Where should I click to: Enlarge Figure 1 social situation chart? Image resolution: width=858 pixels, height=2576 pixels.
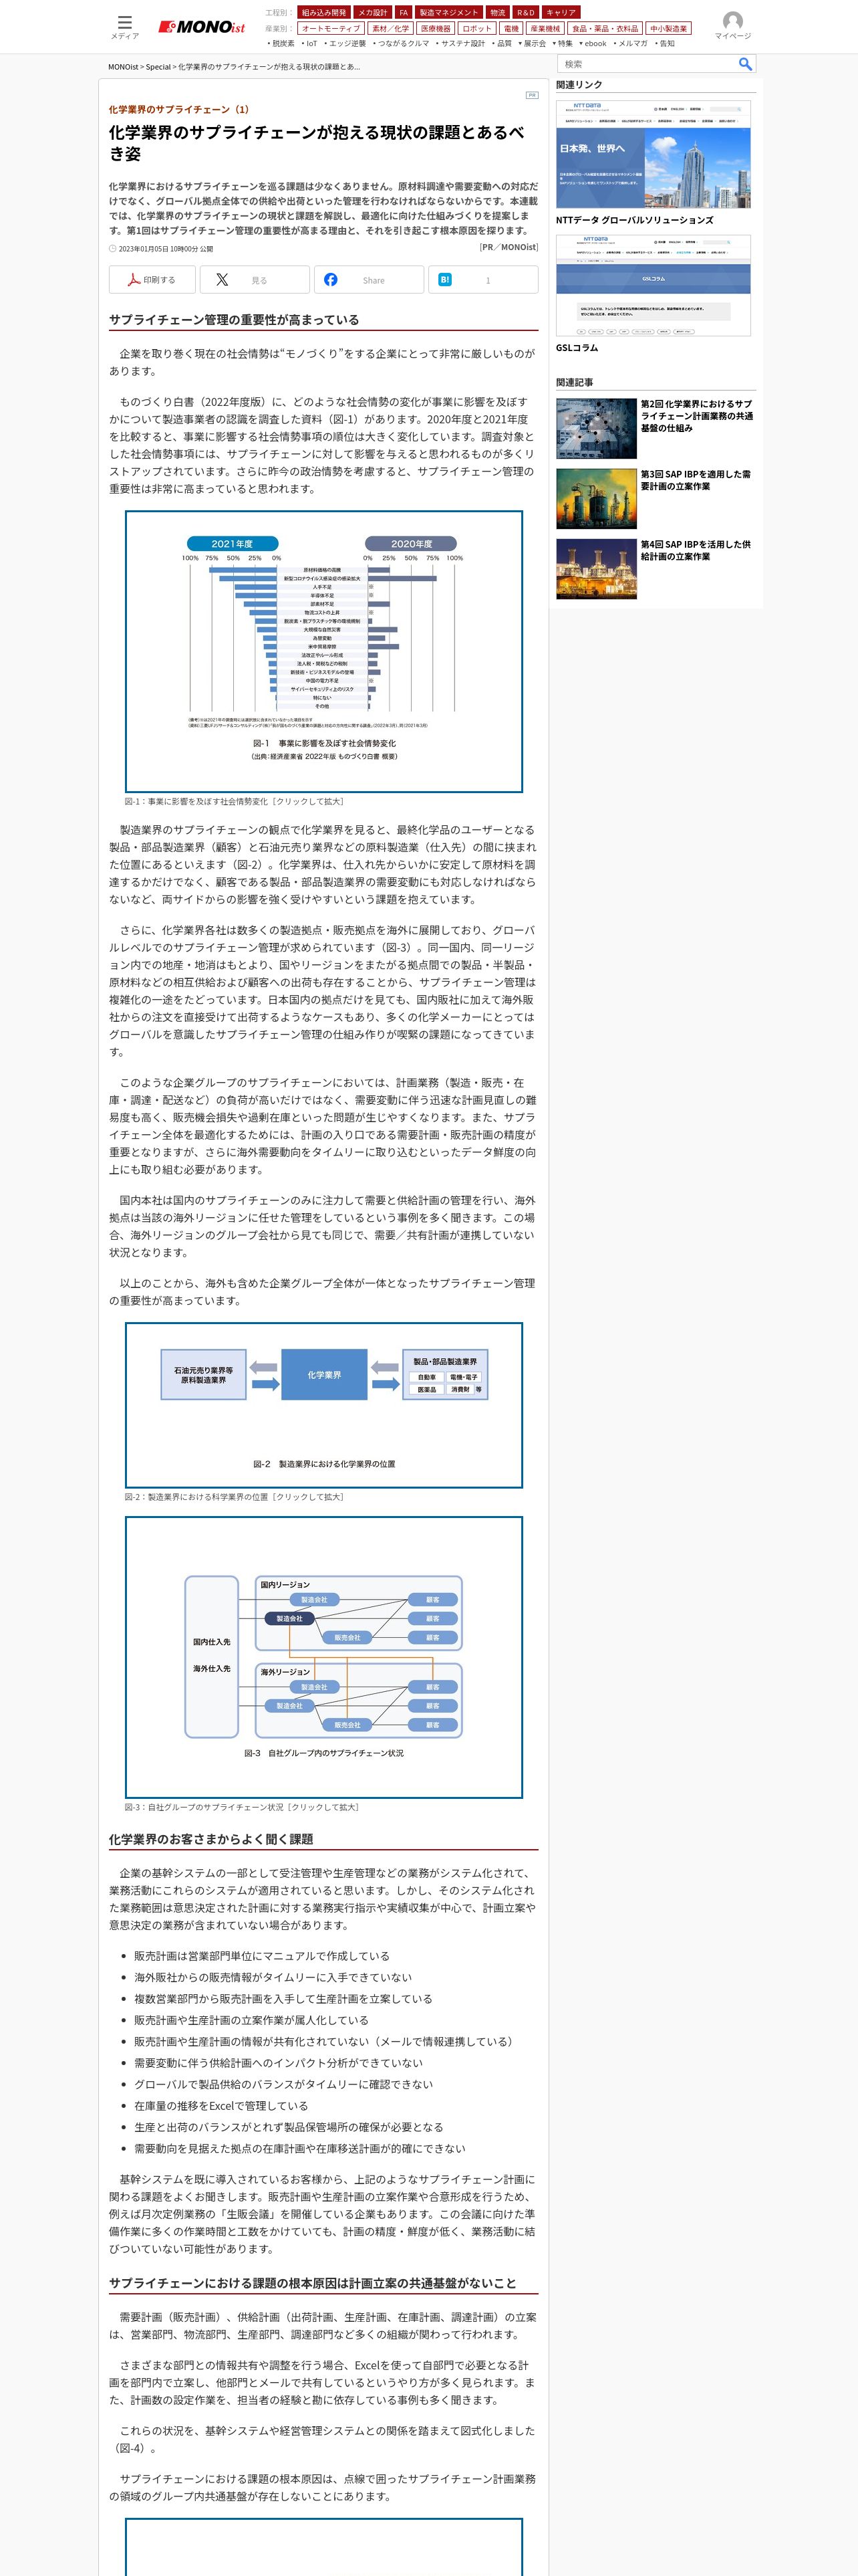(323, 651)
